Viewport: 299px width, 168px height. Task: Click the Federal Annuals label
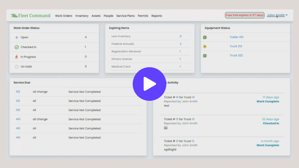tap(122, 44)
